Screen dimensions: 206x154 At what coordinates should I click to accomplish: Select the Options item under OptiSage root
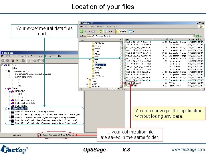[15, 68]
